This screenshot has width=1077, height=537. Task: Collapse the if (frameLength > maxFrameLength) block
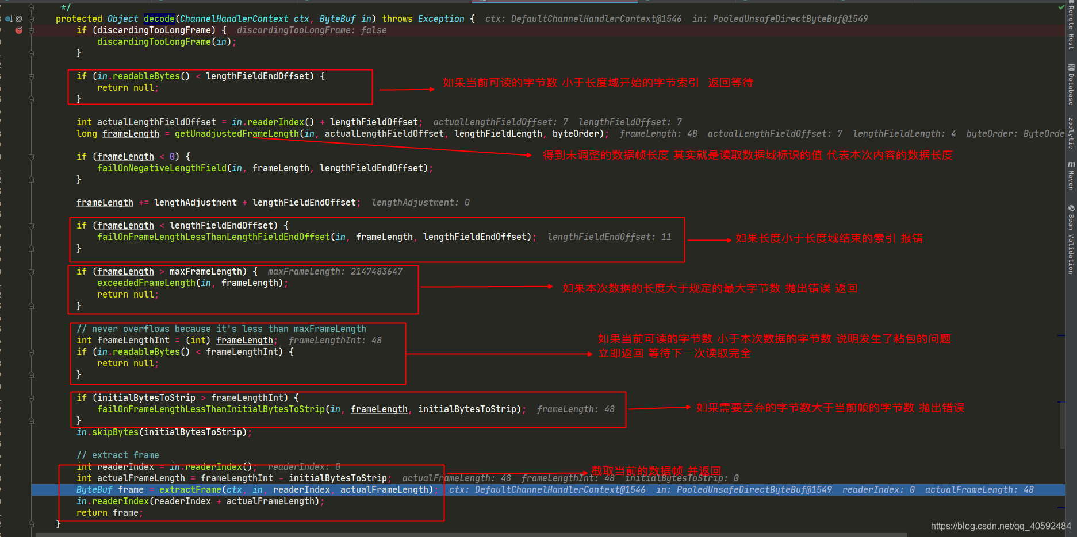31,272
